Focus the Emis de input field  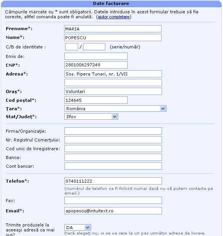pyautogui.click(x=96, y=56)
